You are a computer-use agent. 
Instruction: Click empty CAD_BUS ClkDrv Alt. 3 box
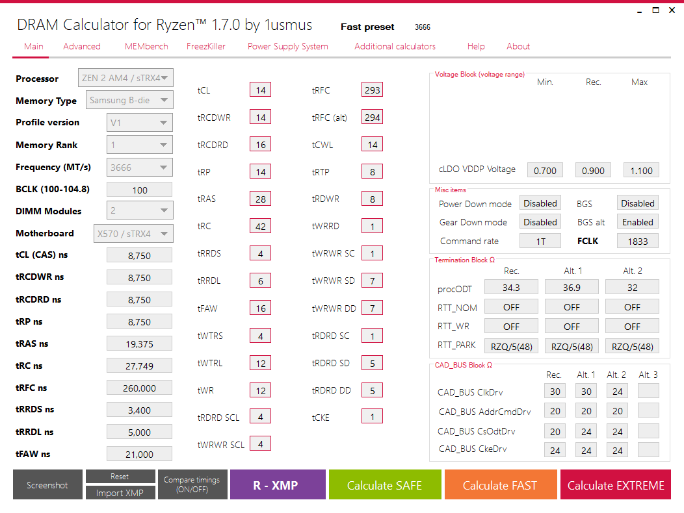[648, 391]
